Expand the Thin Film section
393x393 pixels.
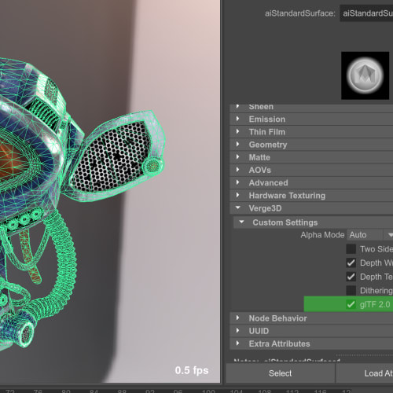tap(311, 132)
